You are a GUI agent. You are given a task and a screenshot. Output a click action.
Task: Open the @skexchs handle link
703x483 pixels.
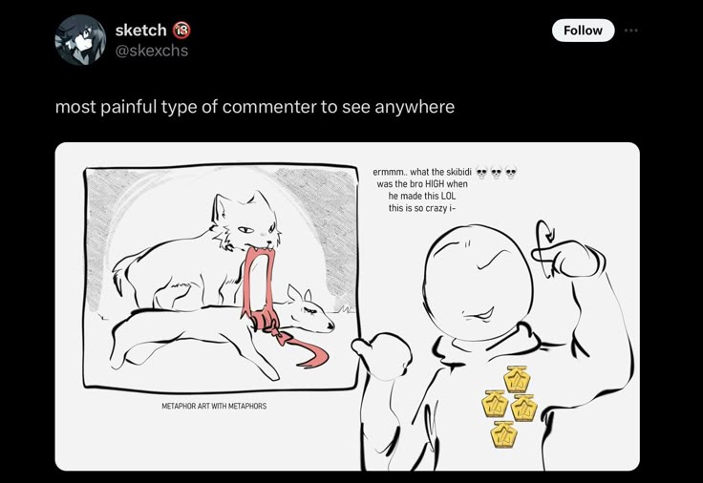coord(152,51)
